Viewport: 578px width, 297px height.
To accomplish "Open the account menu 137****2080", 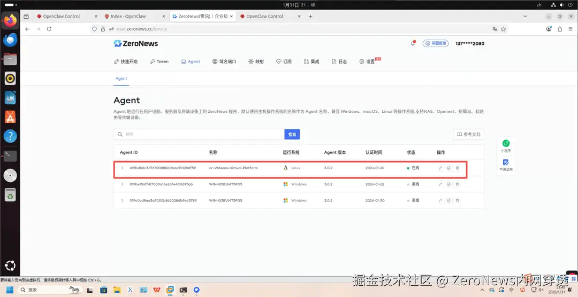I will [x=470, y=43].
